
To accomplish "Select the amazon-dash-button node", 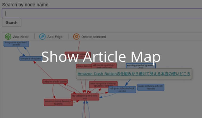I will click(55, 81).
